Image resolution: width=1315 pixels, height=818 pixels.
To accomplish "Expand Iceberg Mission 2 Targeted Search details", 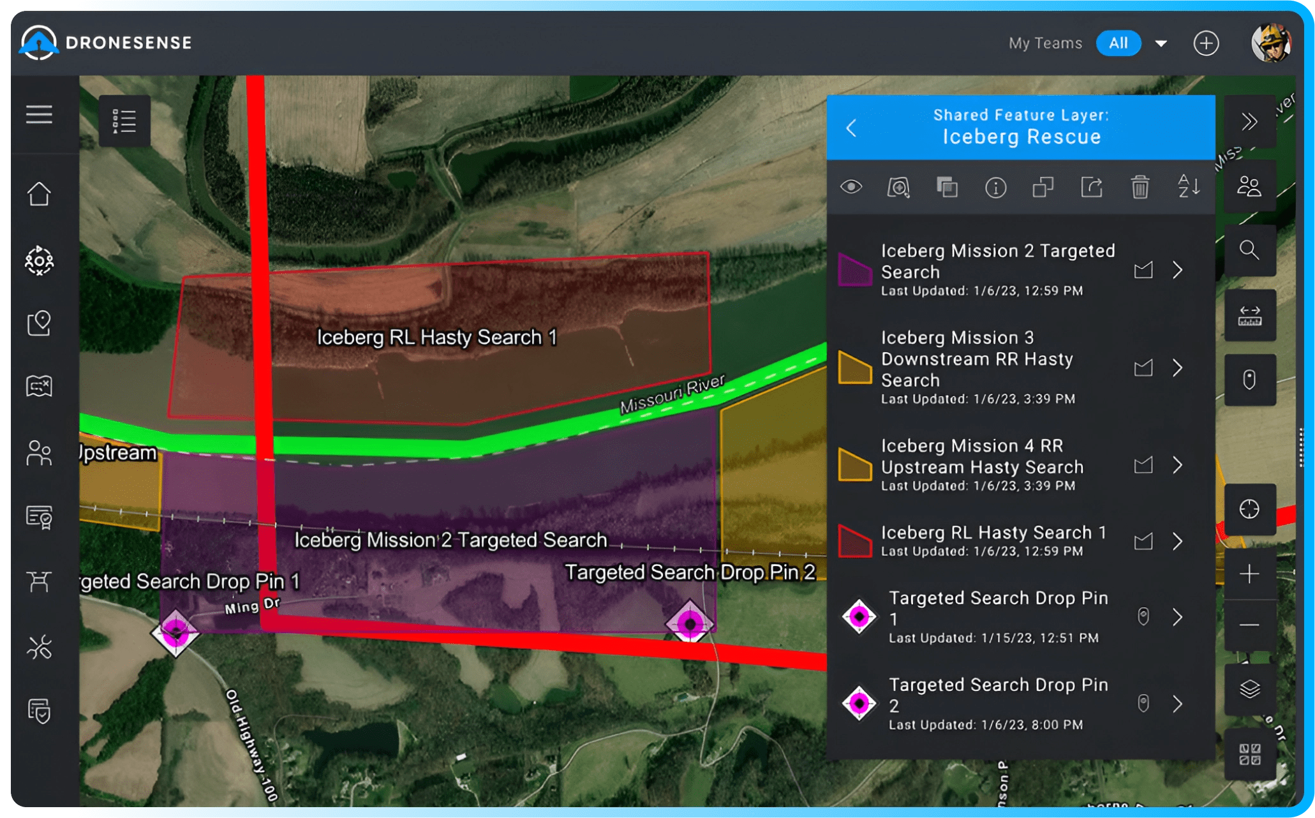I will [1178, 270].
